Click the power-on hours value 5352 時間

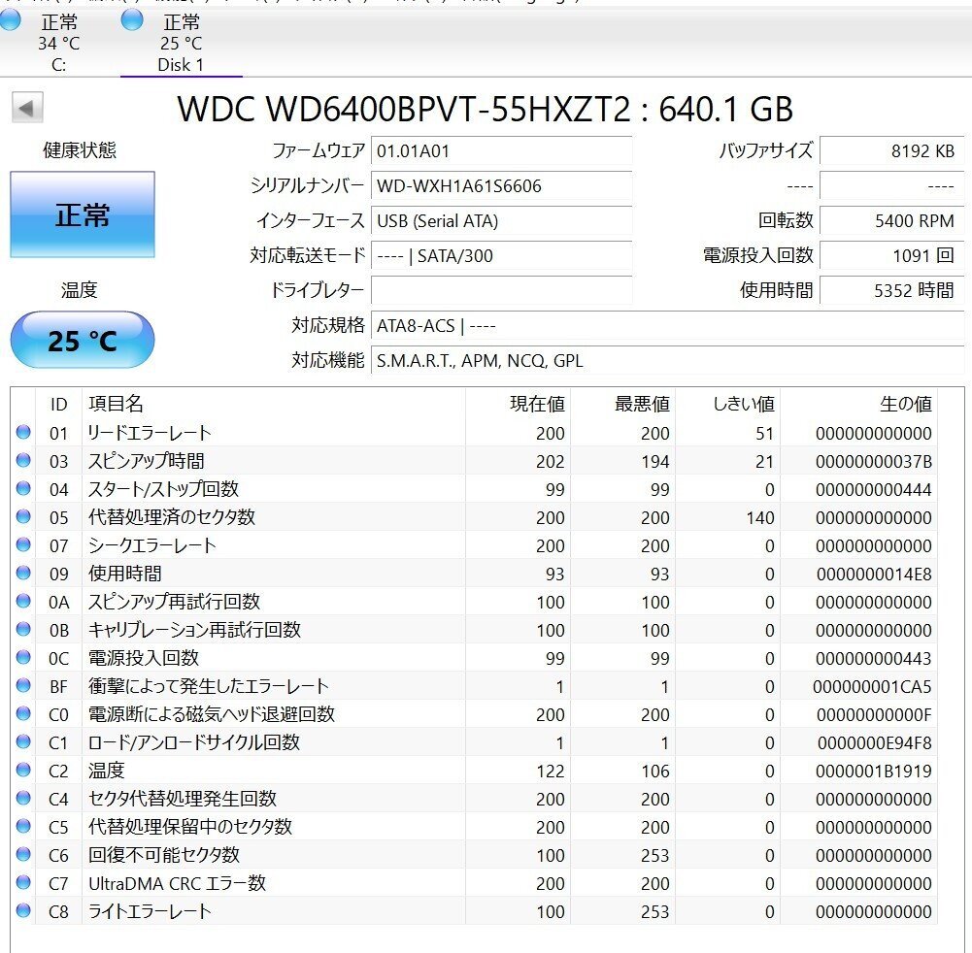pos(891,290)
